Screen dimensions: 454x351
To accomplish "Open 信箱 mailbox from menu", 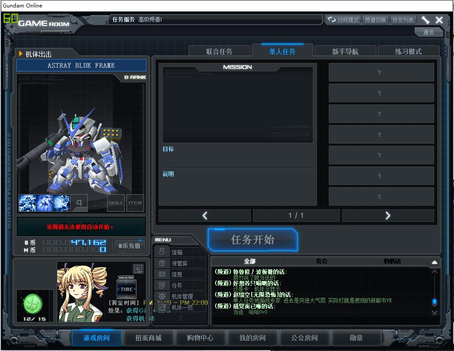I will [180, 252].
